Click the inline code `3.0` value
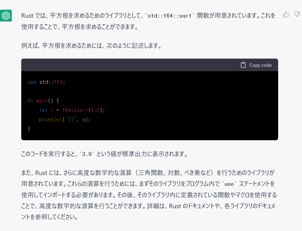The height and width of the screenshot is (231, 302). (87, 154)
